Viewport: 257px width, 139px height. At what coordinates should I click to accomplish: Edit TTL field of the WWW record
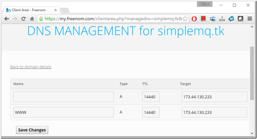(x=151, y=112)
